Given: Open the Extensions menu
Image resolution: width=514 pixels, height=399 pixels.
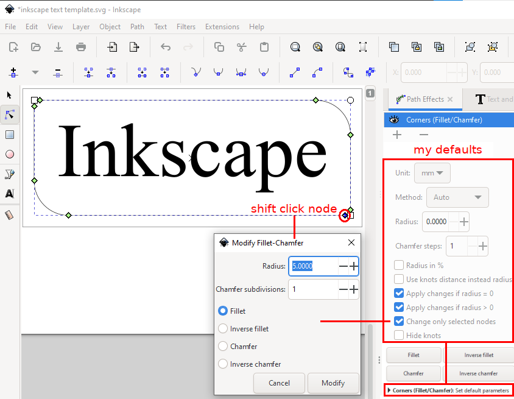Looking at the screenshot, I should 222,27.
